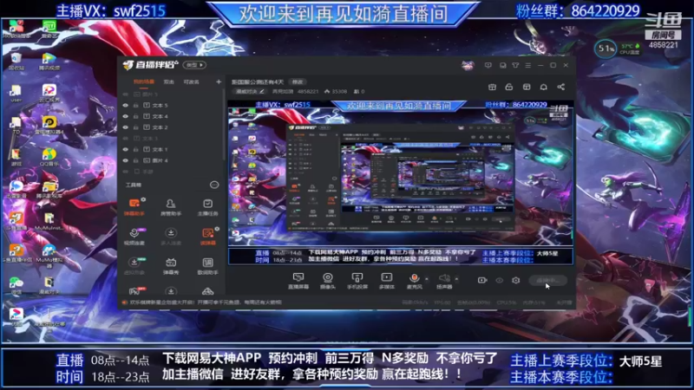Screen dimensions: 694x390
Task: Click the padlock icon above preview
Action: coord(509,88)
